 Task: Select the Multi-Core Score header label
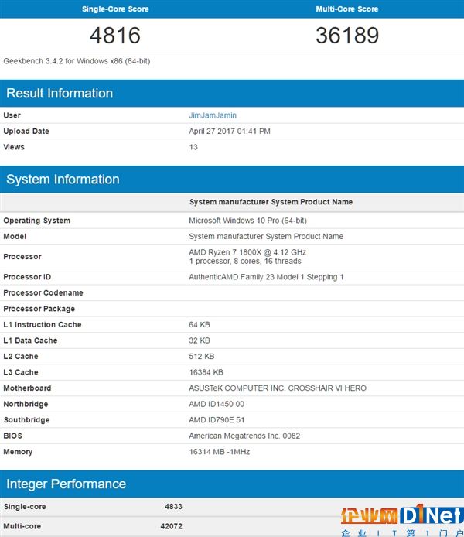[x=347, y=9]
